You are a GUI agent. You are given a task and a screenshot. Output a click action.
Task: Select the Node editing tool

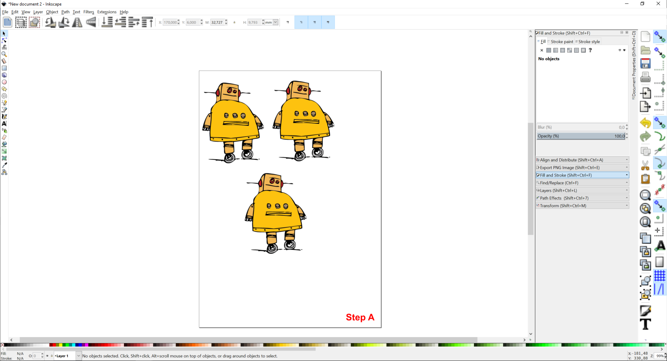pyautogui.click(x=5, y=40)
